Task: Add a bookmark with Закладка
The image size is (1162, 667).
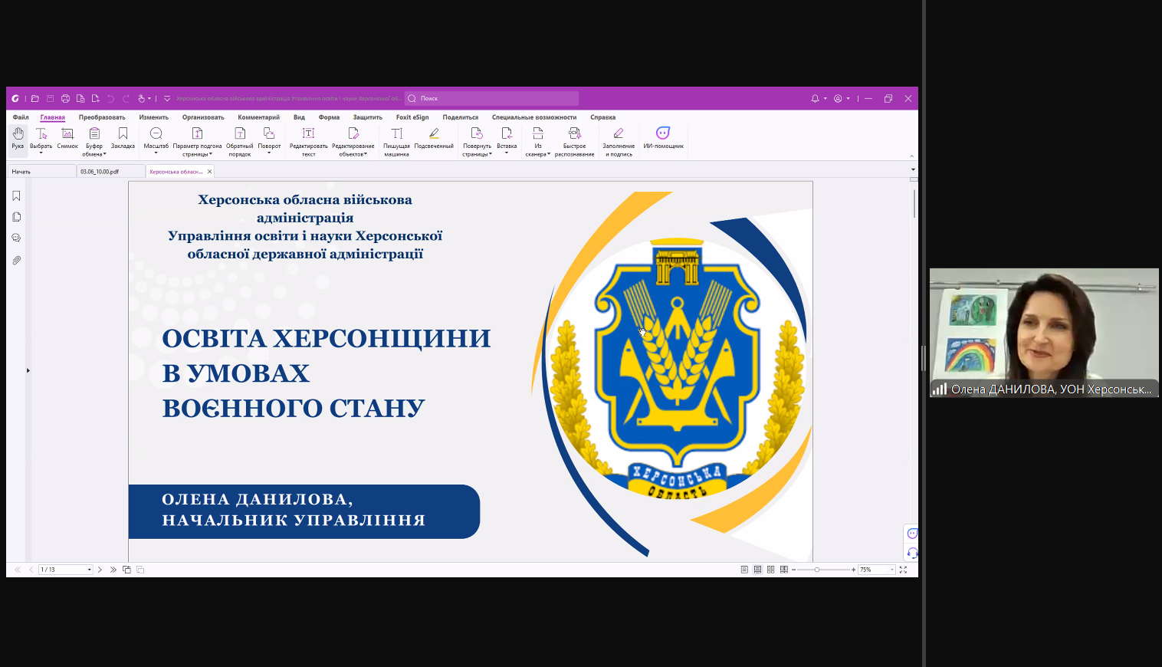Action: (123, 138)
